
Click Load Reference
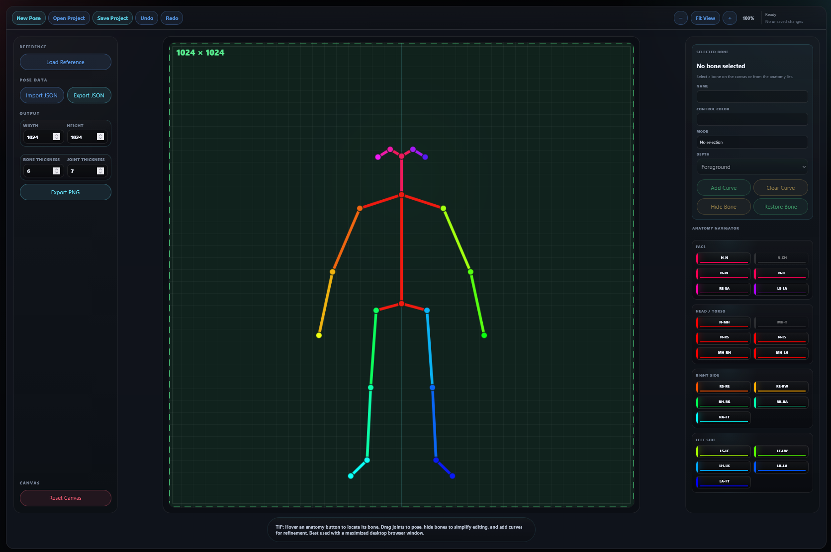[65, 62]
